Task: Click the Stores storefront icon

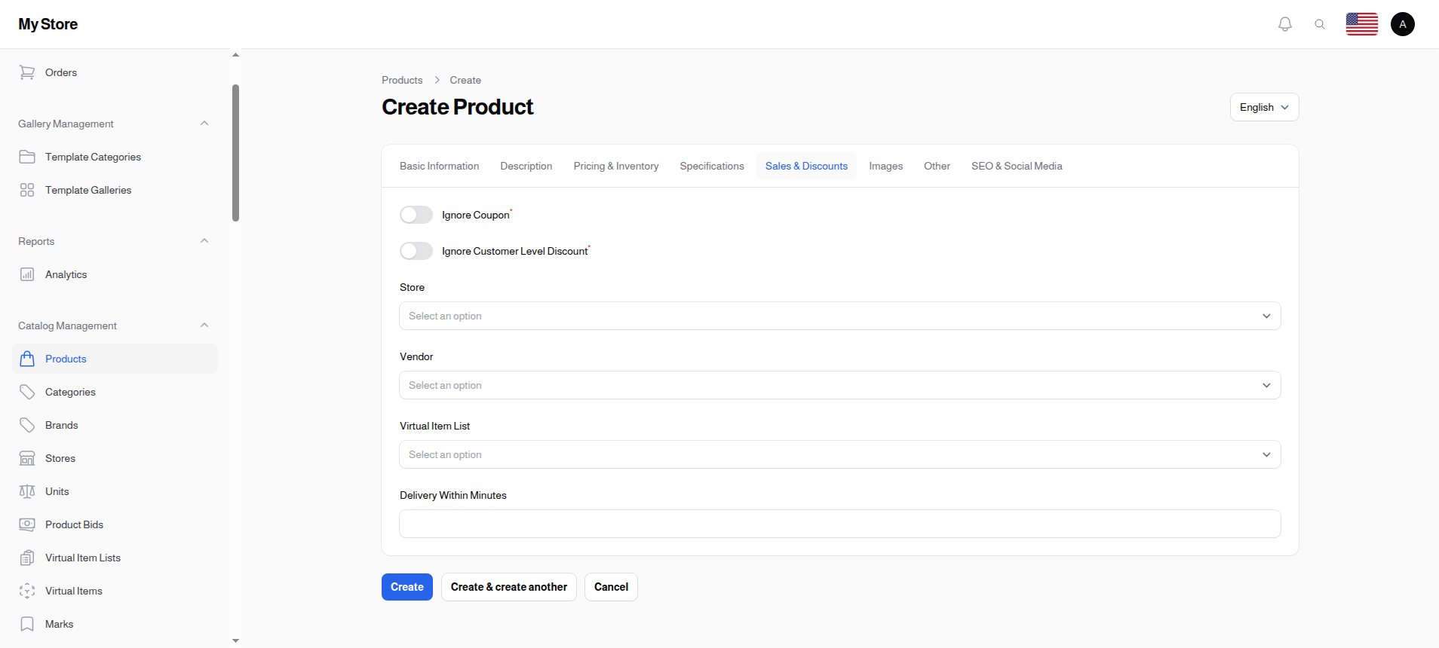Action: pos(27,458)
